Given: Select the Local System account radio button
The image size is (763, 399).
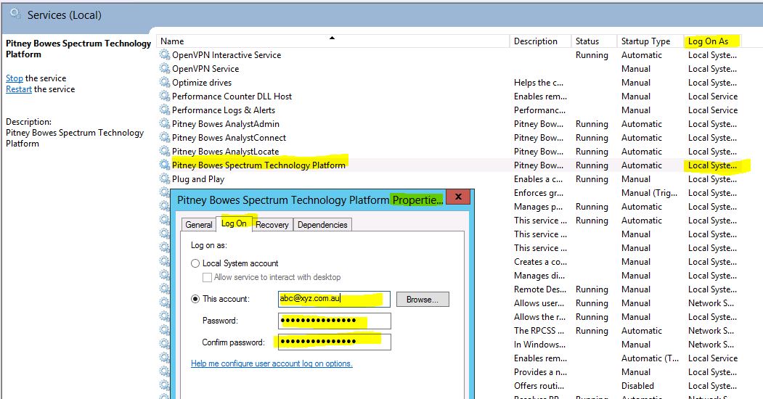Looking at the screenshot, I should click(195, 263).
